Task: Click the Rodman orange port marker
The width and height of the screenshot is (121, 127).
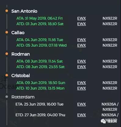Action: 7,54
